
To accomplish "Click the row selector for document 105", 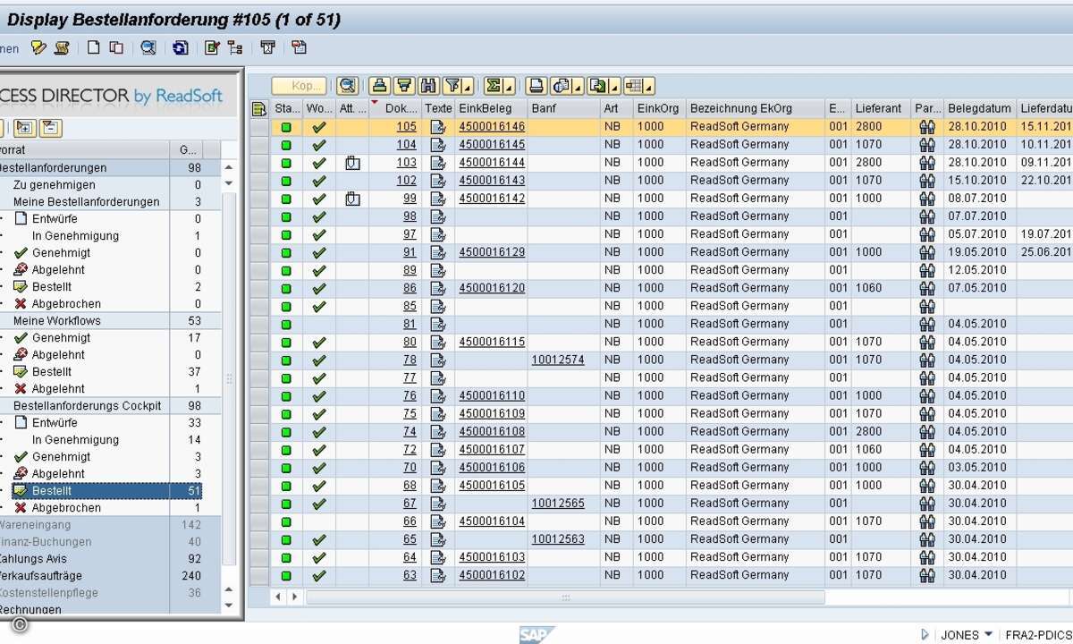I will (259, 127).
